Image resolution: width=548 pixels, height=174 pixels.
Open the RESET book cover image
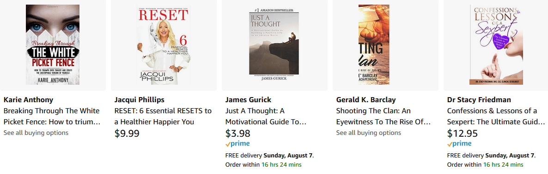coord(164,45)
